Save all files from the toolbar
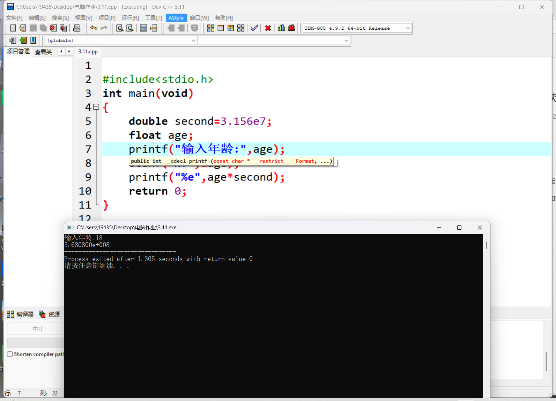 pyautogui.click(x=43, y=28)
